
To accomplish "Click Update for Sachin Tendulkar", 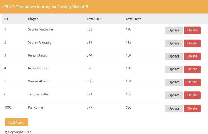I will point(174,30).
